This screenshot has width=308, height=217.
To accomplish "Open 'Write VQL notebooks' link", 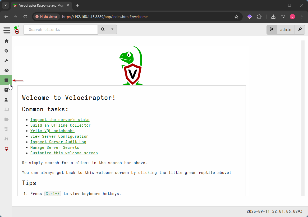I will pos(52,131).
